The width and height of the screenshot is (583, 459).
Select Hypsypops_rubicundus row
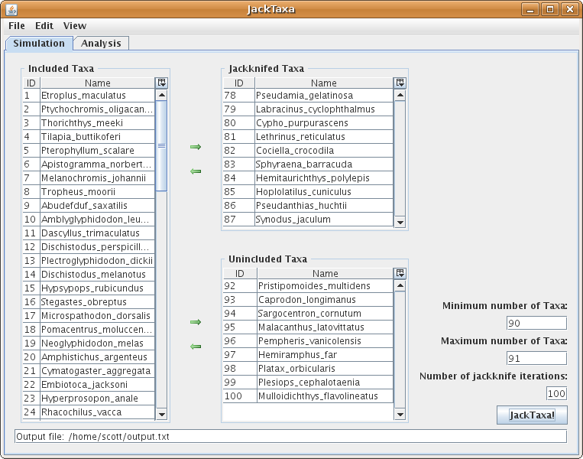89,288
